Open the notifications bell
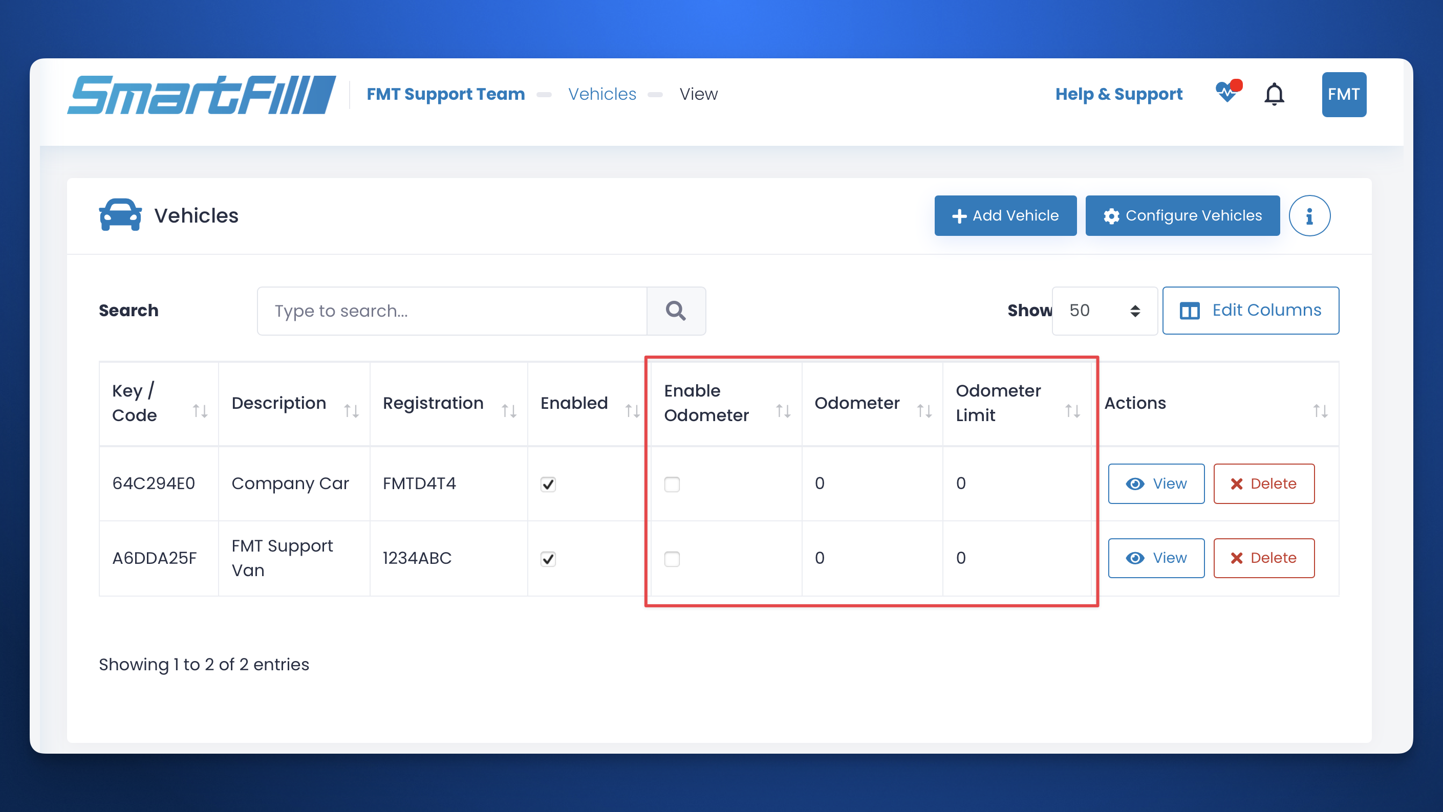 [1274, 94]
